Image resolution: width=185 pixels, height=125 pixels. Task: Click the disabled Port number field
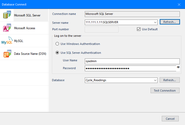point(102,29)
